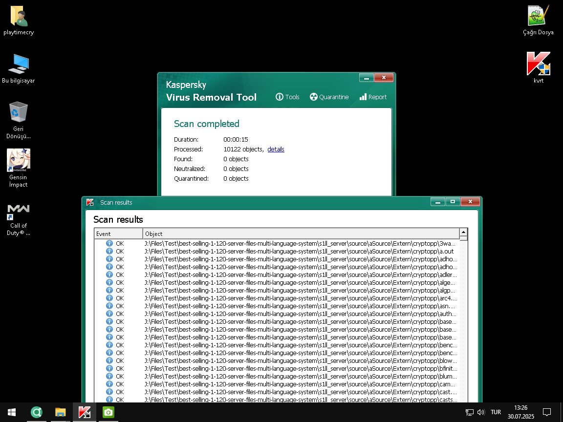
Task: Open the playtimecry folder icon
Action: (19, 17)
